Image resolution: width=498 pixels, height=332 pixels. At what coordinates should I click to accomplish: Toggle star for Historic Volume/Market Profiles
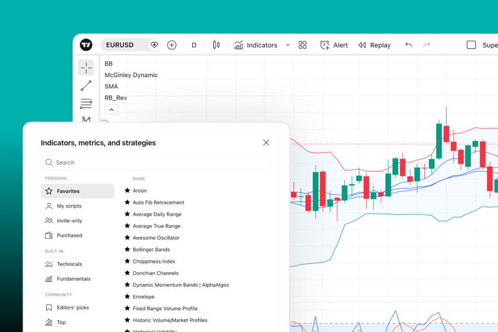coord(127,320)
